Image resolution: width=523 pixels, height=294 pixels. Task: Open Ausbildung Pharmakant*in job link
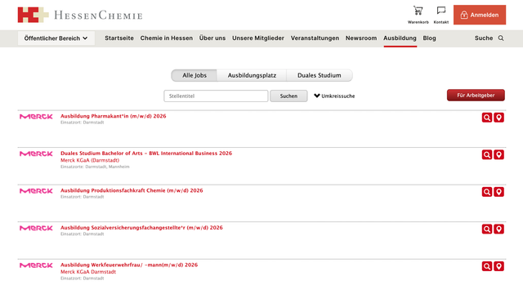(113, 116)
